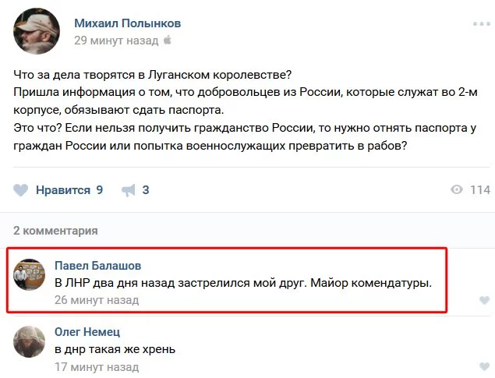The height and width of the screenshot is (378, 495).
Task: Click the eye views icon
Action: point(458,190)
